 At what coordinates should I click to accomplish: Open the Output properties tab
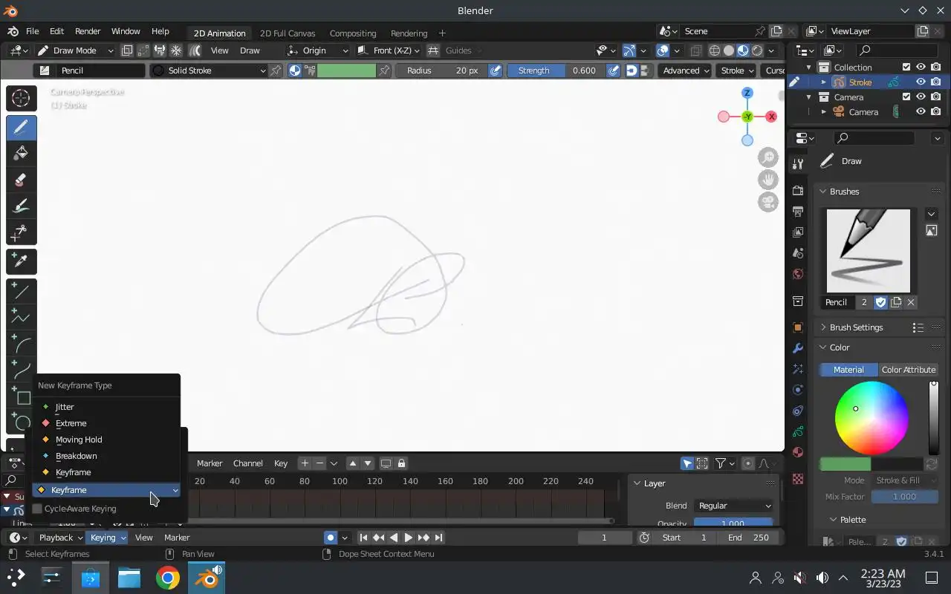click(x=798, y=212)
